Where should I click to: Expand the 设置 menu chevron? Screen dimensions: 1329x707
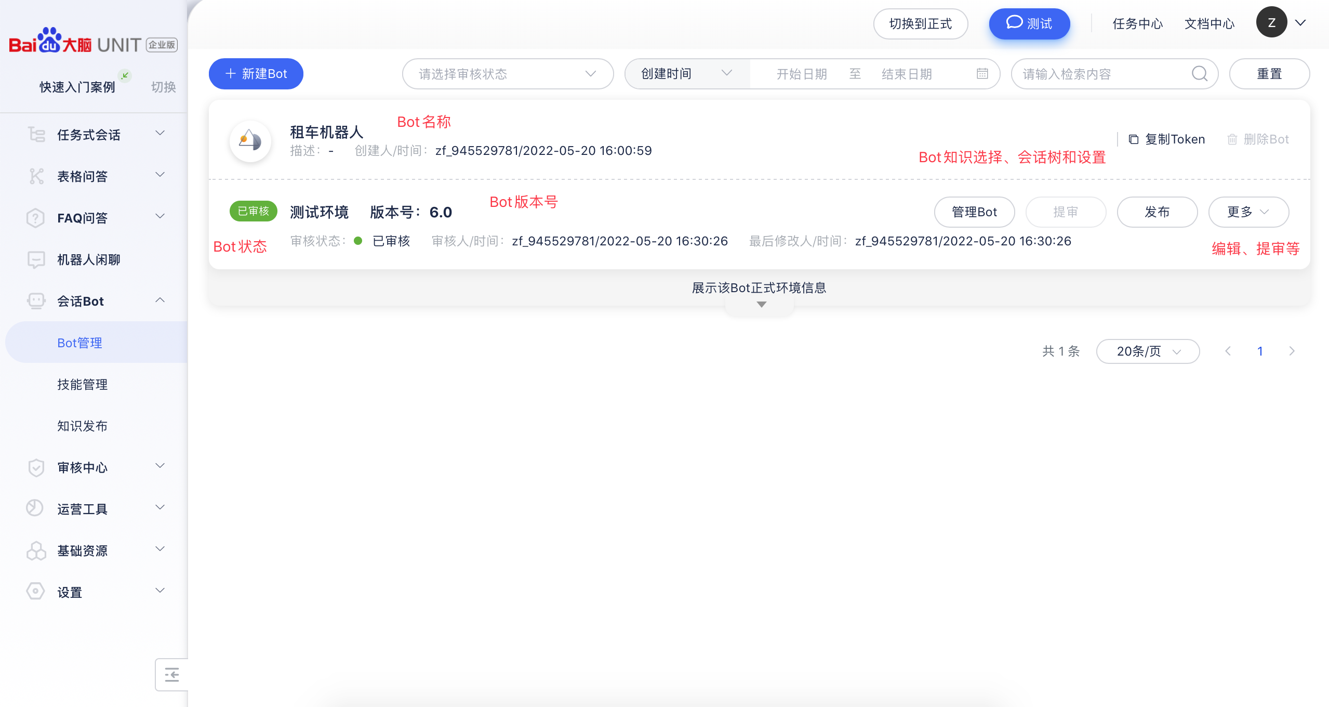point(161,591)
